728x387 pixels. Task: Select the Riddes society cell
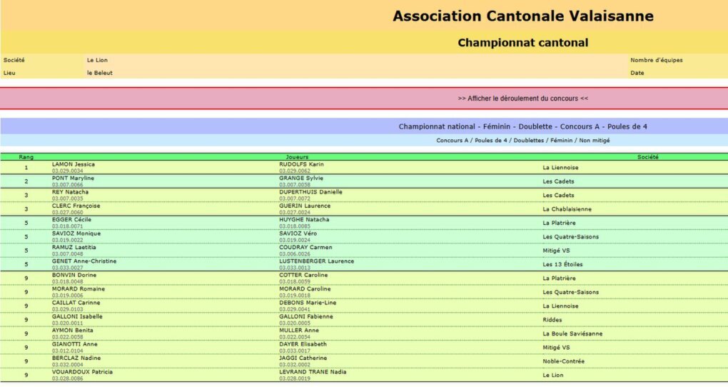point(552,320)
